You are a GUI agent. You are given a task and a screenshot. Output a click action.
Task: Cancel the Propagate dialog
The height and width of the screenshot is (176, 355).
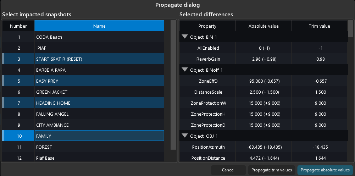point(228,170)
